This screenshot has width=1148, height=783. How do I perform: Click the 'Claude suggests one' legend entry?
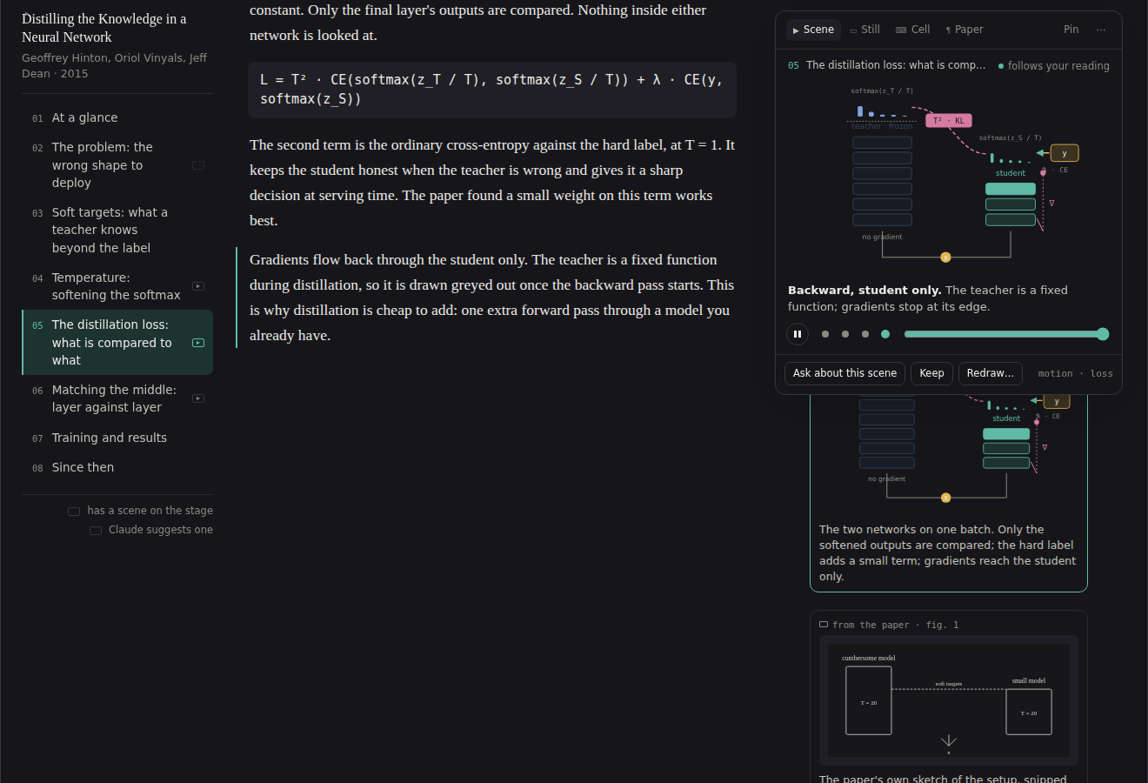point(151,530)
